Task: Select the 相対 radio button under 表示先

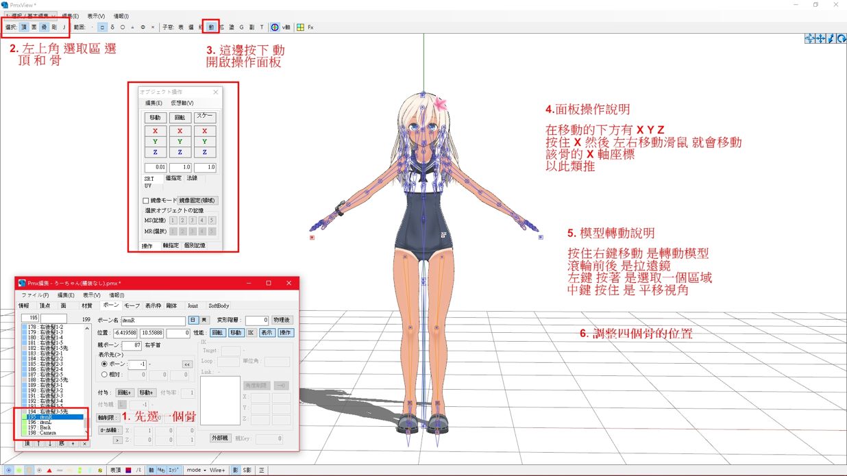Action: [x=104, y=375]
